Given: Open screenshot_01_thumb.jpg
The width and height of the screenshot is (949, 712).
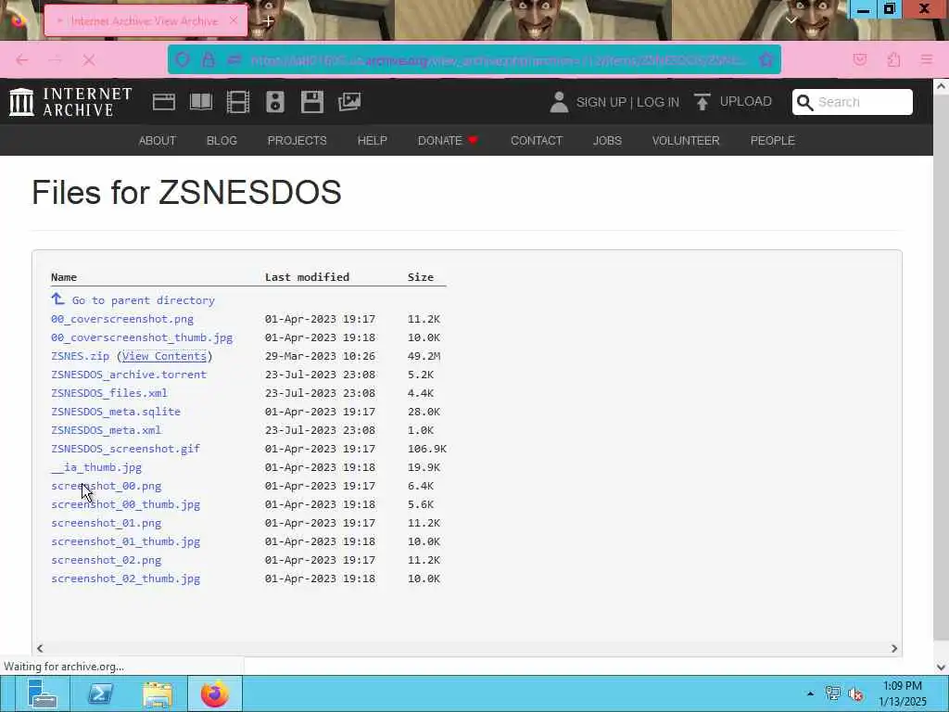Looking at the screenshot, I should (125, 541).
